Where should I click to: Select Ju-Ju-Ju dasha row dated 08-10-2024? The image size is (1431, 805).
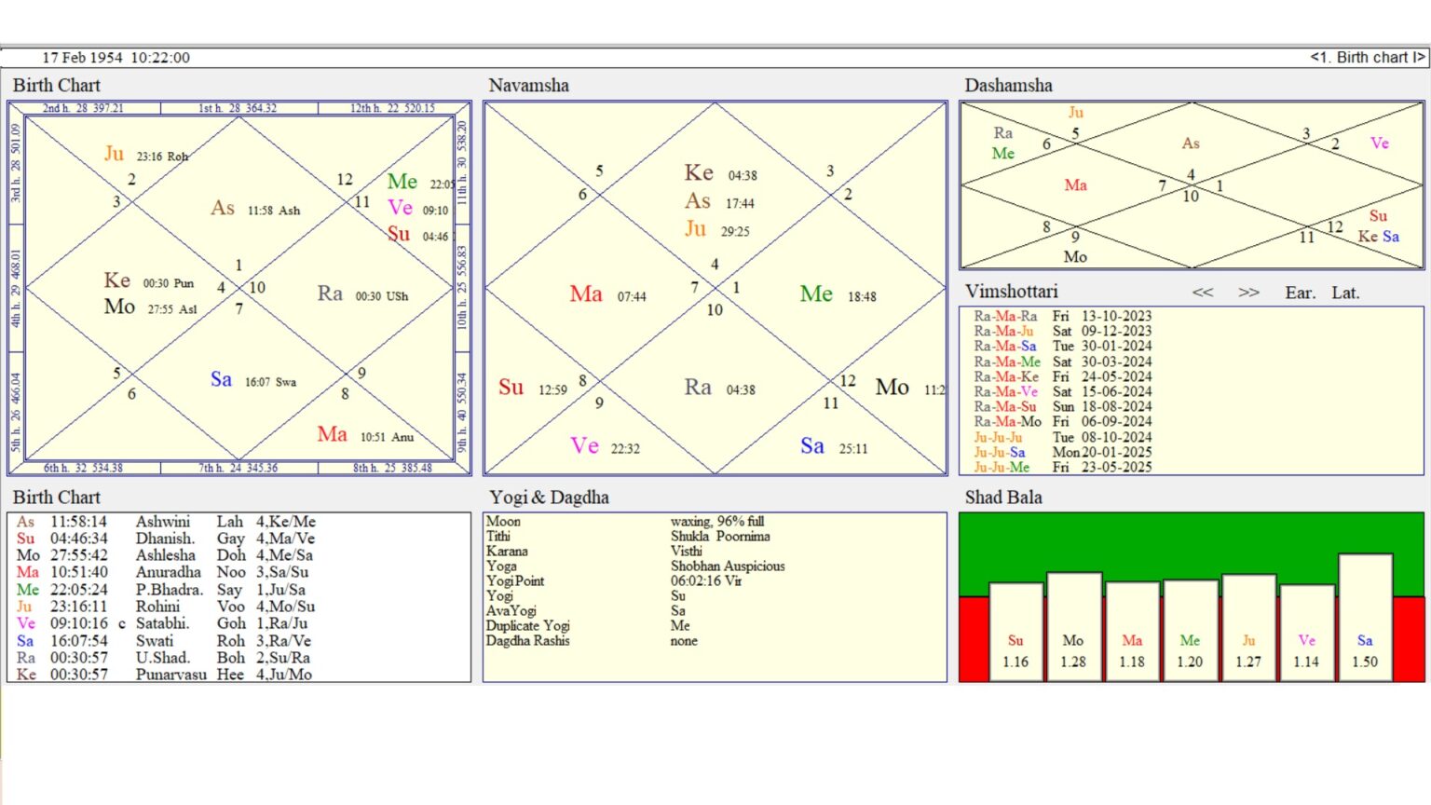coord(1062,437)
